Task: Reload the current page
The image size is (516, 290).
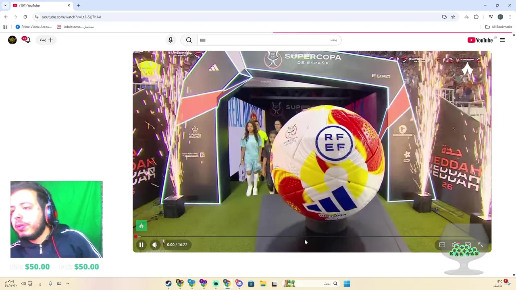Action: (x=25, y=17)
